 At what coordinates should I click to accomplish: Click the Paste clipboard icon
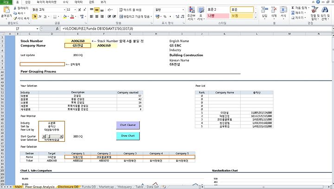(x=6, y=10)
